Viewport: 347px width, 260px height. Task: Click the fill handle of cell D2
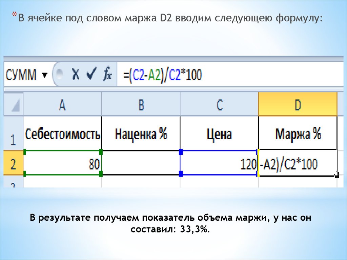pos(337,176)
